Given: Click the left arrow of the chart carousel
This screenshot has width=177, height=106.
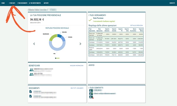Looking at the screenshot, I should coord(34,44).
